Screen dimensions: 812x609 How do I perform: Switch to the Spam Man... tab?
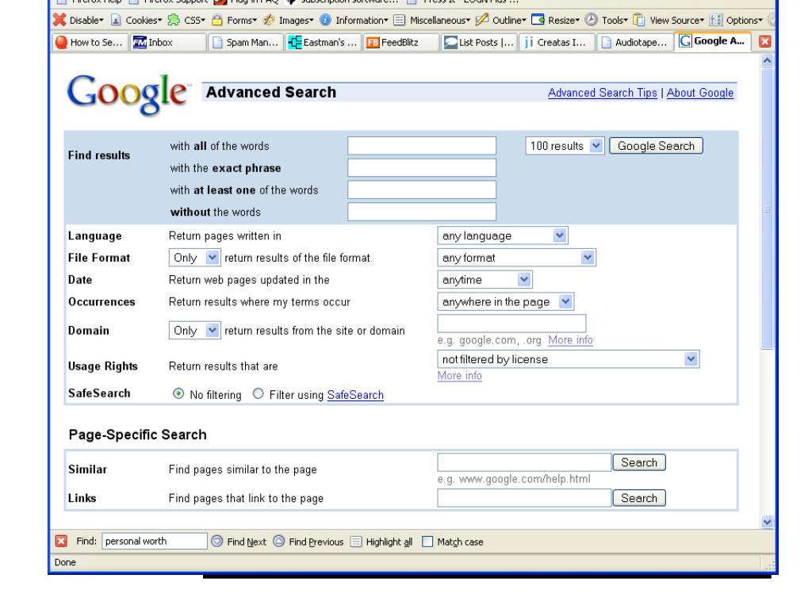(x=246, y=43)
